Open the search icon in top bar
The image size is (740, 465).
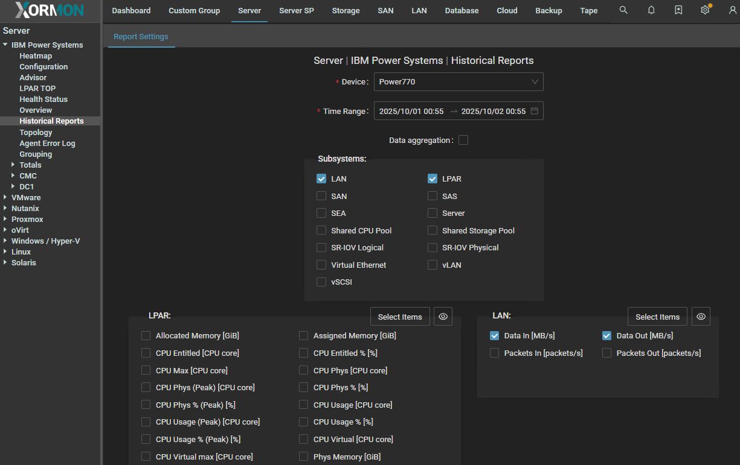click(623, 10)
